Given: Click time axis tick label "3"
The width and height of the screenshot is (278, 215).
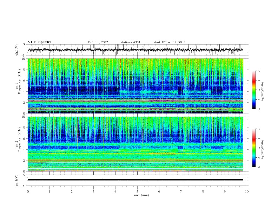Looking at the screenshot, I should [93, 191].
